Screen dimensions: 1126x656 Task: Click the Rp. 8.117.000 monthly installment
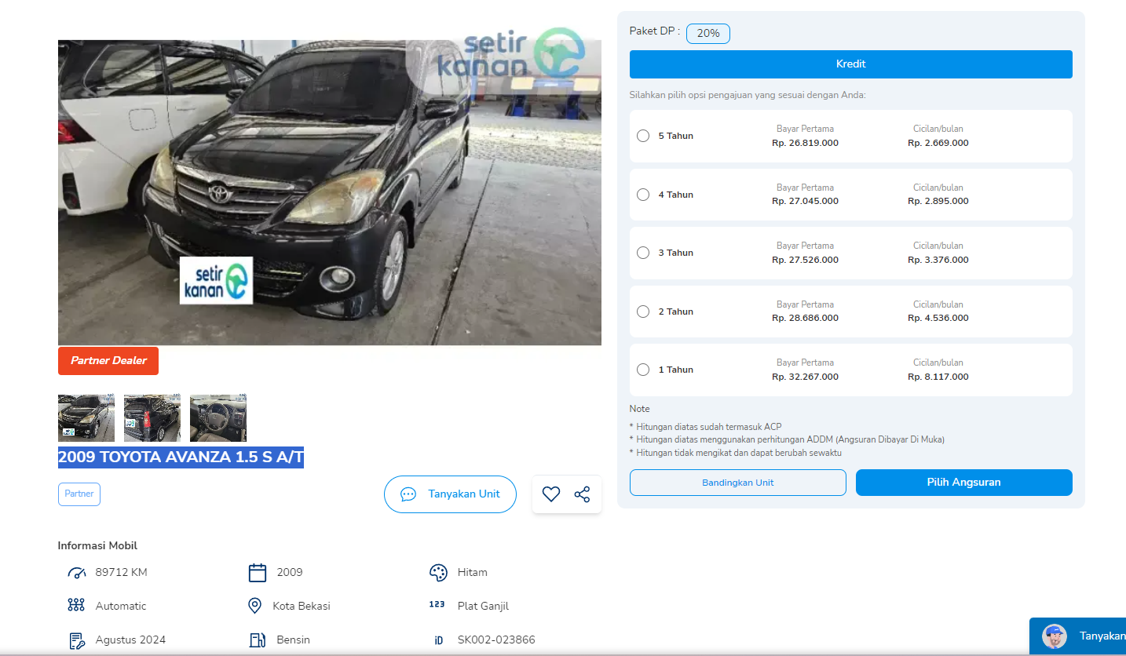(938, 377)
